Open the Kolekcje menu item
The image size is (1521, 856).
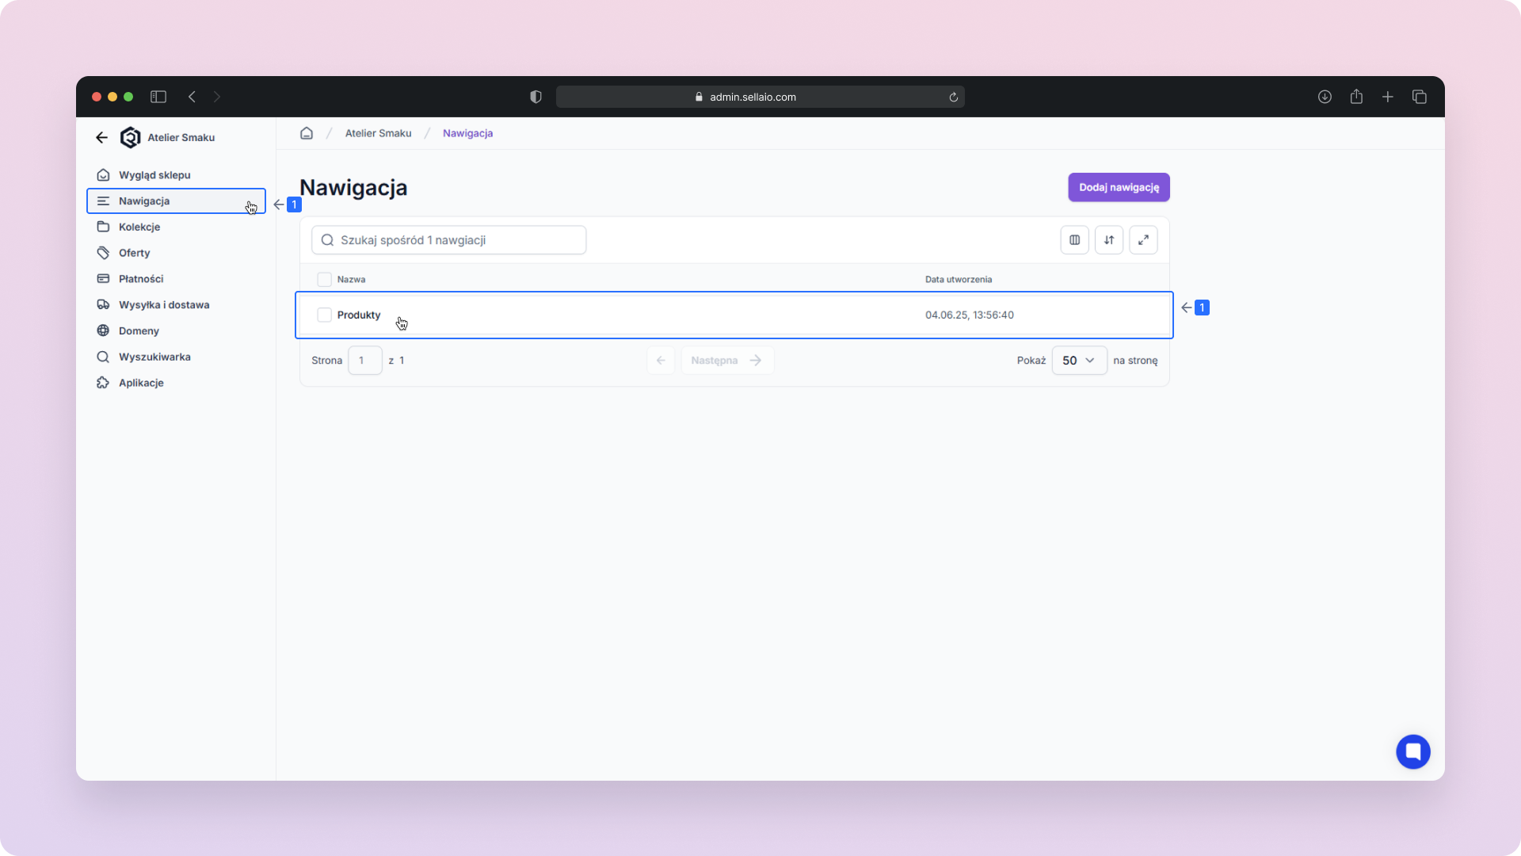point(139,227)
